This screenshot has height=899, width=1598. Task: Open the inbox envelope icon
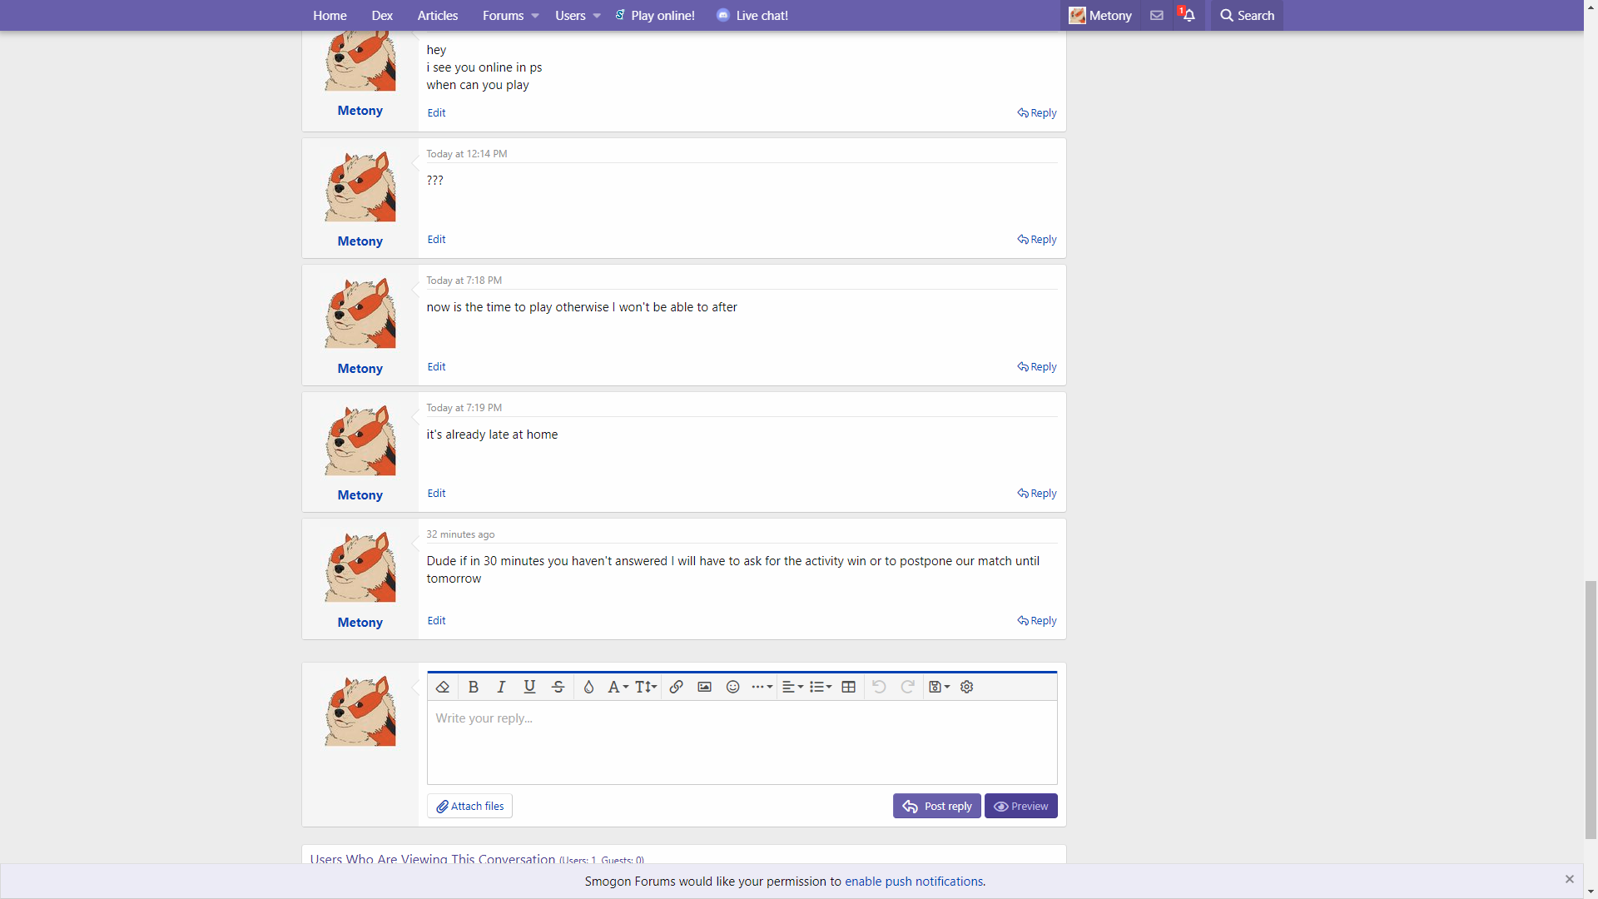coord(1156,15)
